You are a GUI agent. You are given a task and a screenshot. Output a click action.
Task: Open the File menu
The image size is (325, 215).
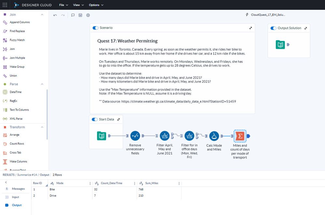[x=64, y=5]
